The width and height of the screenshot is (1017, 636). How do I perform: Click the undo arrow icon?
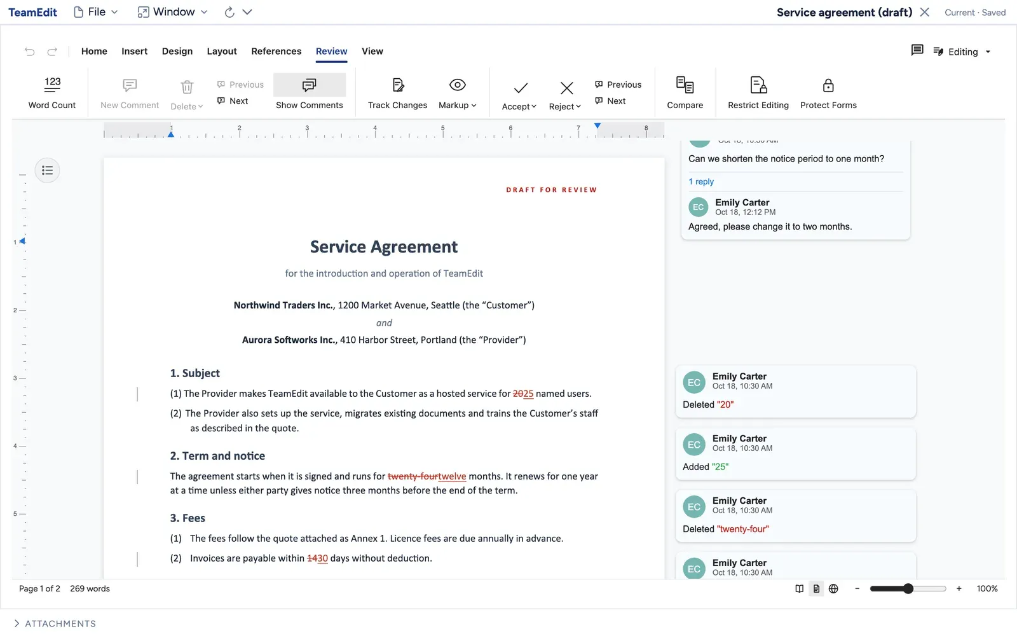pos(30,52)
